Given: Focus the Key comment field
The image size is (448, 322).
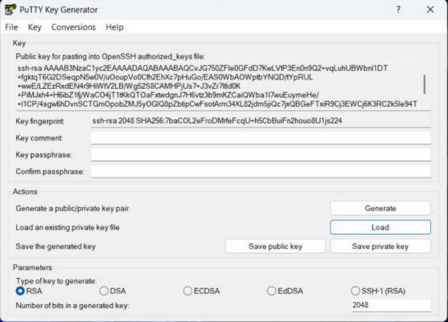Looking at the screenshot, I should point(261,138).
